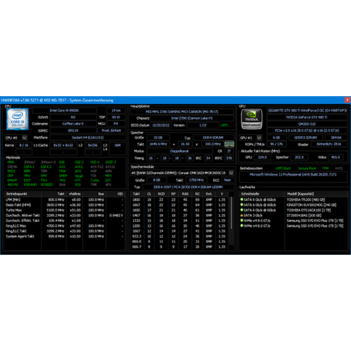Click the Doppelkanal mode field
Viewport: 351px width, 351px height.
pos(180,151)
